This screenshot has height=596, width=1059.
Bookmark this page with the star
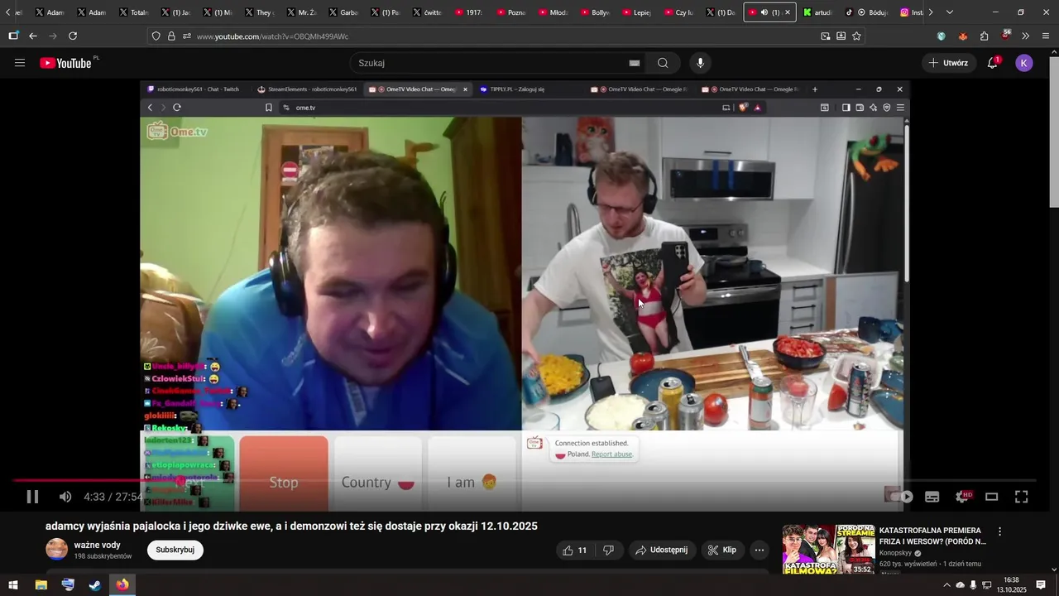point(857,36)
